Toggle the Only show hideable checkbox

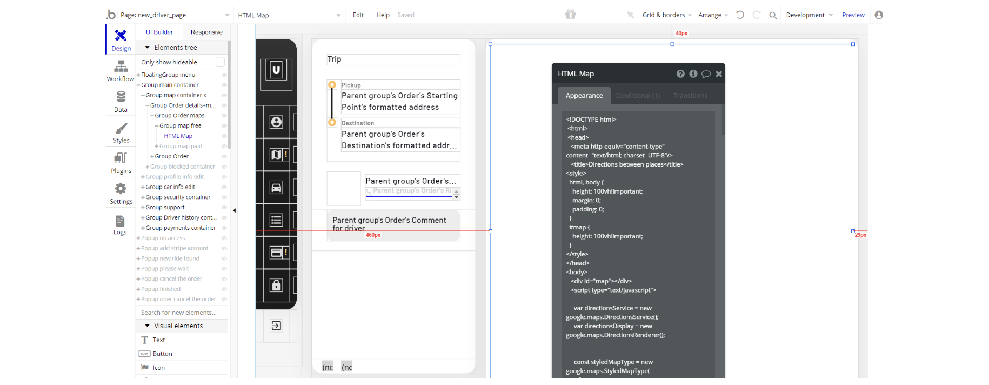click(x=220, y=62)
